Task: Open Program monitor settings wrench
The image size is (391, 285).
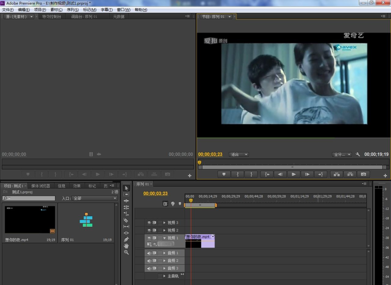Action: (358, 154)
